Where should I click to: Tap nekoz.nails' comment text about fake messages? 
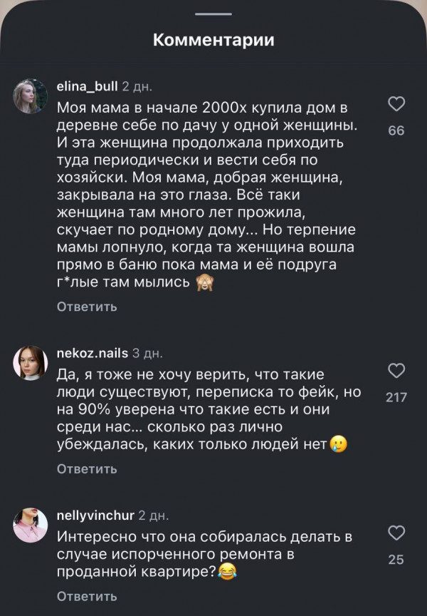206,409
